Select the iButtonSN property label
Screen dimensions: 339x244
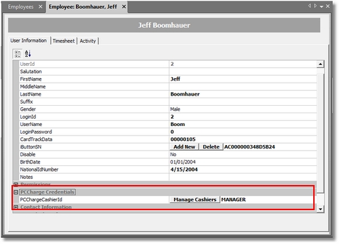(31, 147)
